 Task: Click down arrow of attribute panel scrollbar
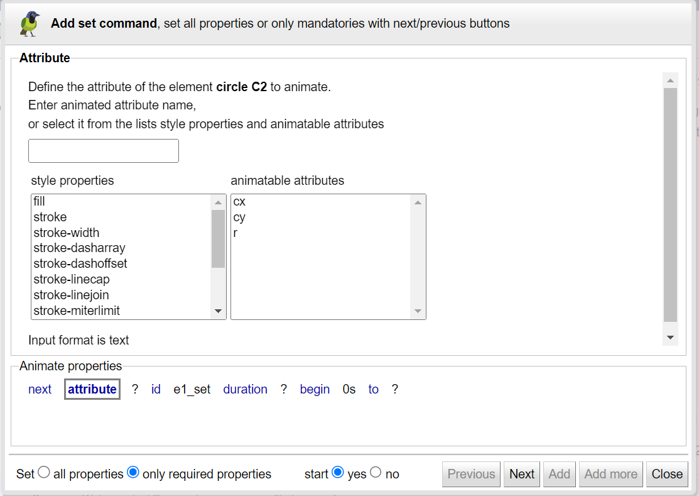point(670,338)
